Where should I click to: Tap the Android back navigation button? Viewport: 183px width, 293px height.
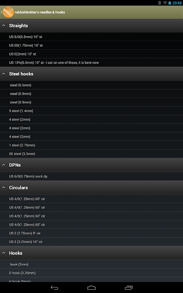(54, 288)
